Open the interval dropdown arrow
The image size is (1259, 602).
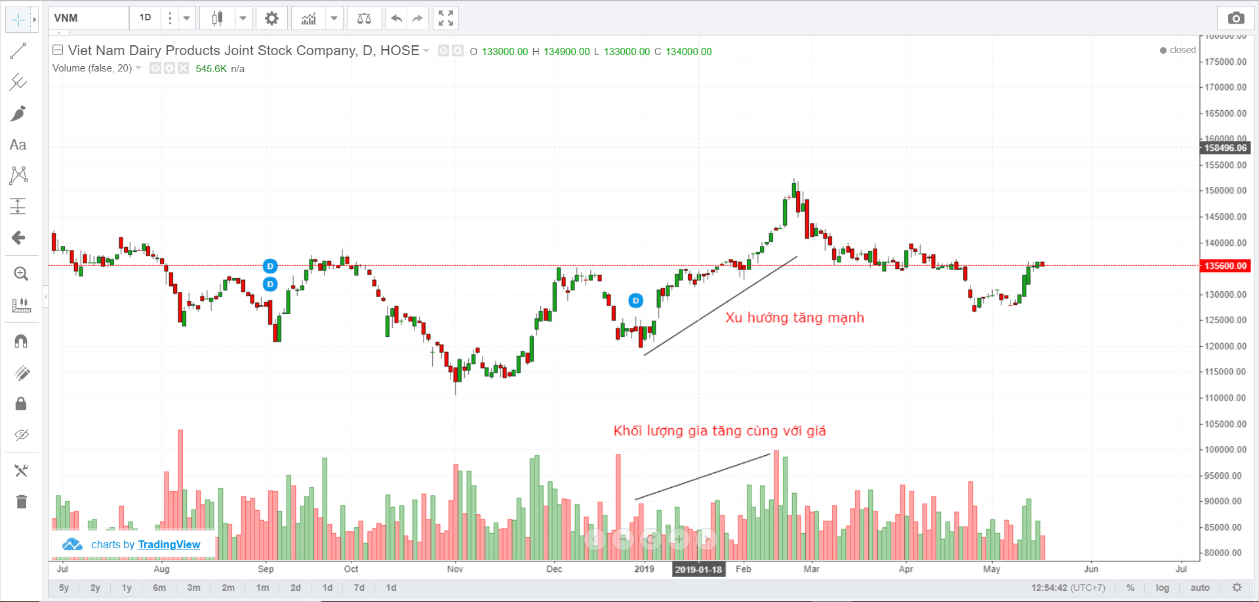point(187,18)
